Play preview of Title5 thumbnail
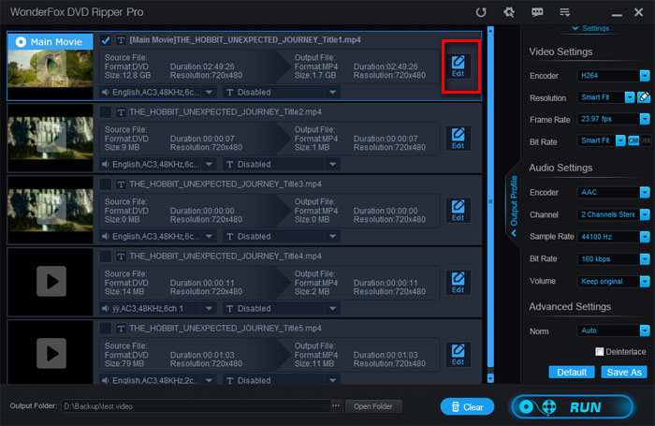Screen dimensions: 655x426 51,353
